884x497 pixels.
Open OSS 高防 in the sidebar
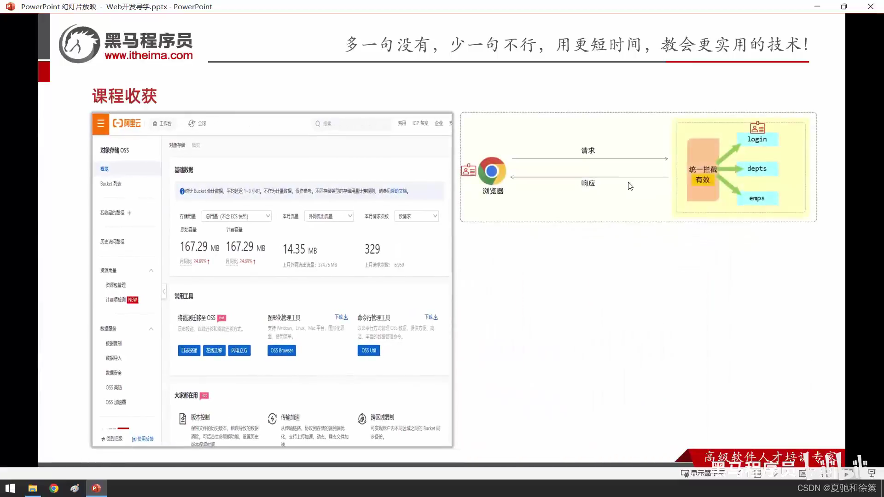tap(114, 387)
